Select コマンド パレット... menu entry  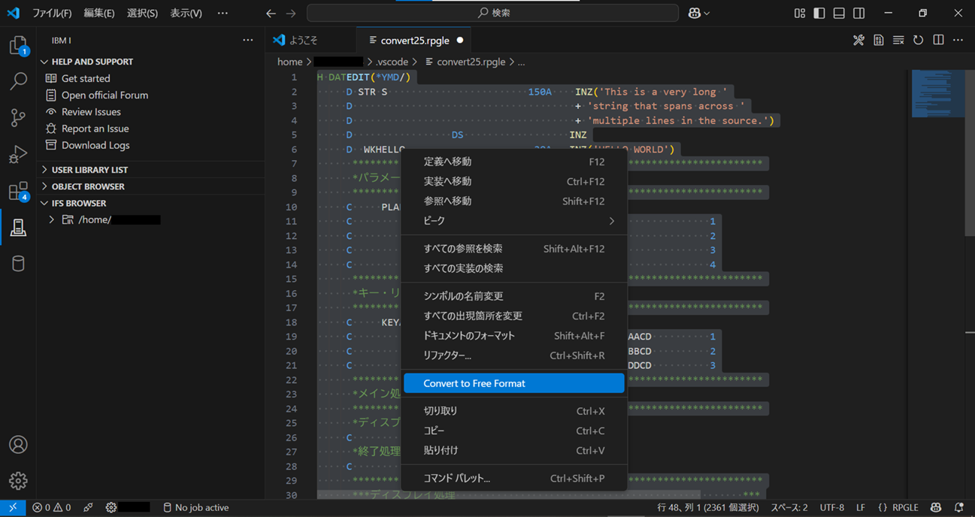[x=514, y=478]
